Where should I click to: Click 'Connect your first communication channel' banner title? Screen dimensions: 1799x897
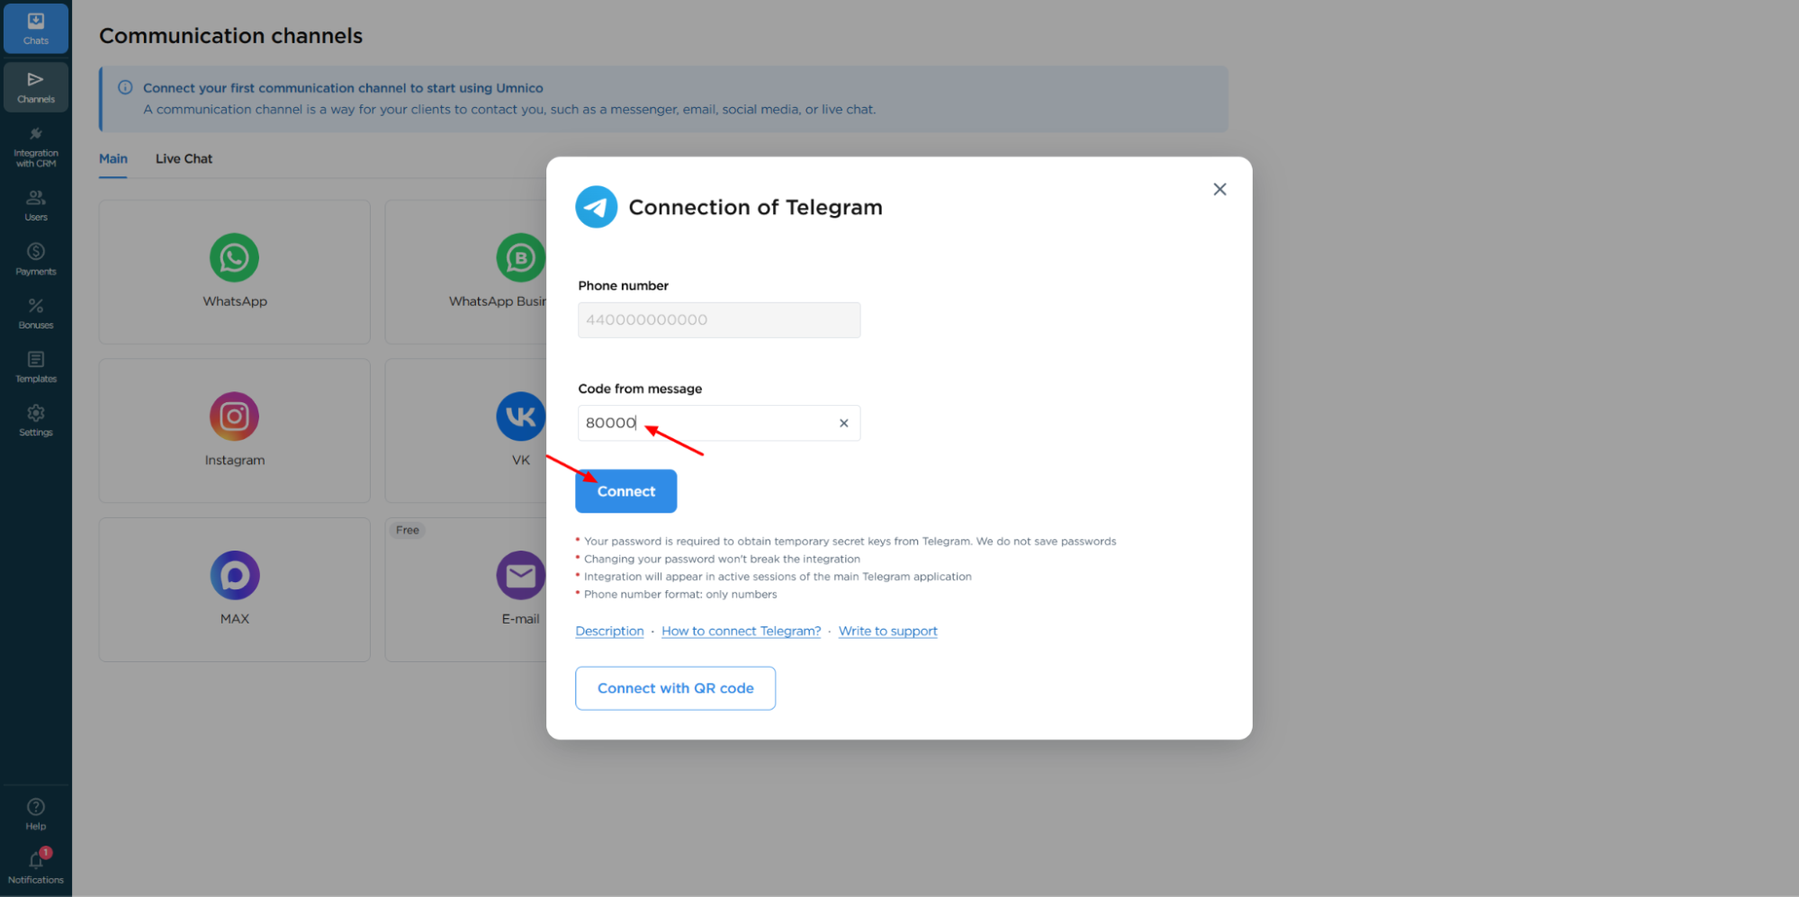343,87
